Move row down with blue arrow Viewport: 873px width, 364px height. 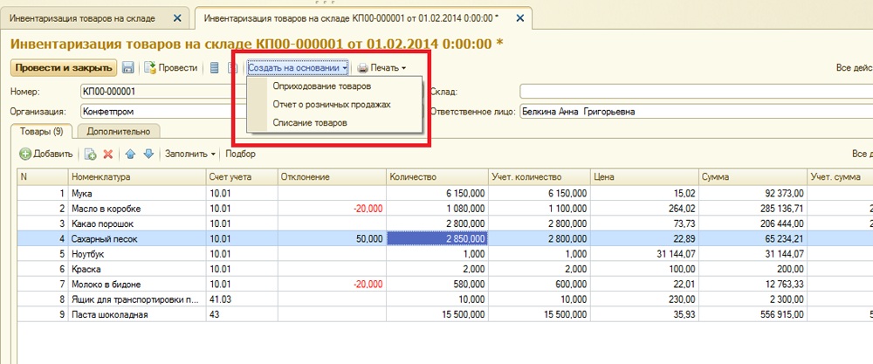(x=148, y=154)
